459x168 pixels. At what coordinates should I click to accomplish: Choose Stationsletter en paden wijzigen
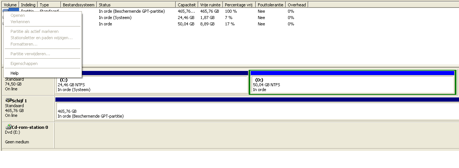point(42,38)
